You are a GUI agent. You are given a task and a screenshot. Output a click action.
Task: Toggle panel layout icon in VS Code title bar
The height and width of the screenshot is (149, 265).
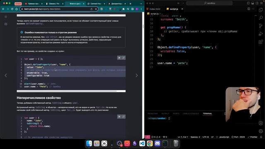coord(253,3)
